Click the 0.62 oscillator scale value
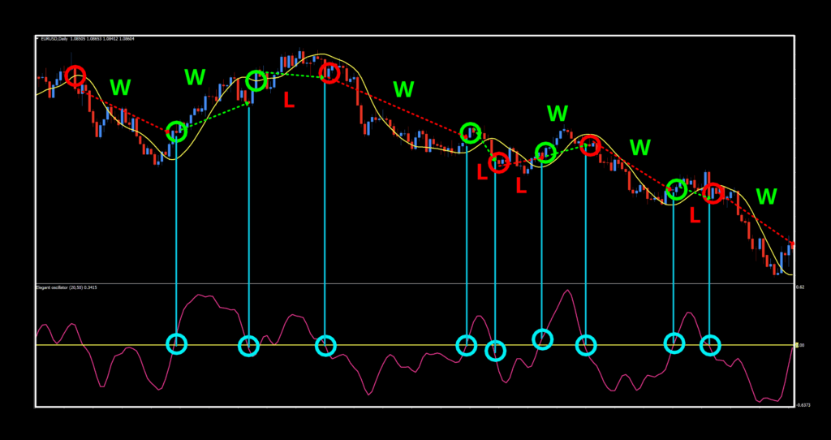 800,287
